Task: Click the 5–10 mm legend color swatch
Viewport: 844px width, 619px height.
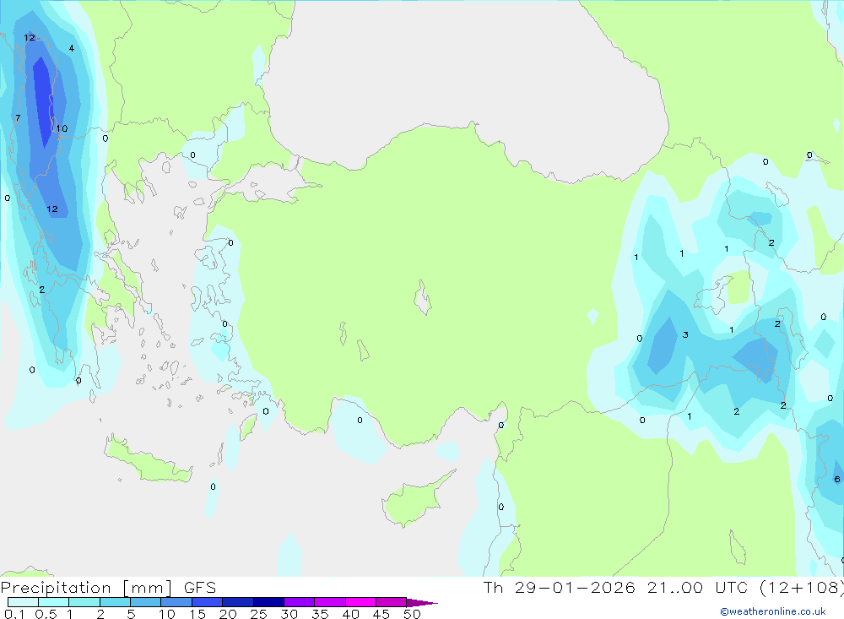Action: (x=145, y=602)
